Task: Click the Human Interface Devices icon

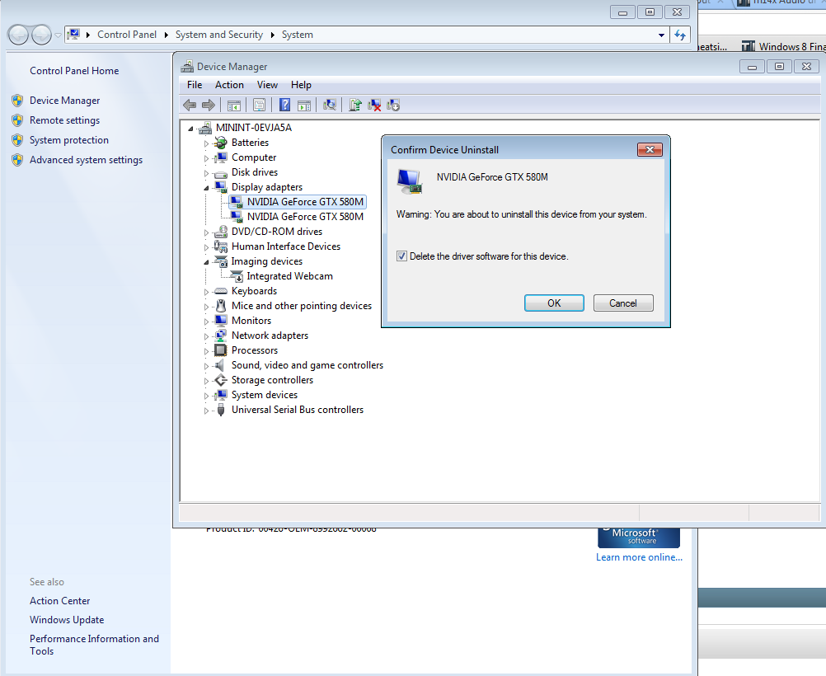Action: [x=221, y=246]
